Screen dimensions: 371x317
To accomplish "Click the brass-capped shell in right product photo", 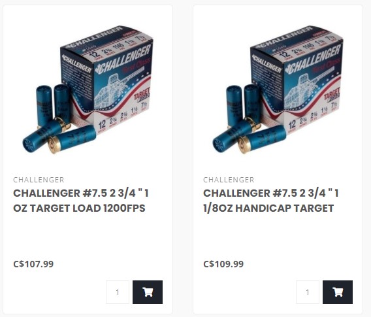I will (x=262, y=139).
